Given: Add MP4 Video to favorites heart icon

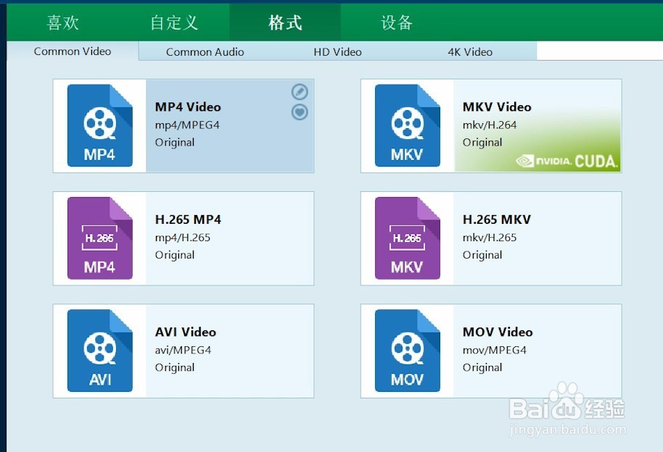Looking at the screenshot, I should (x=300, y=112).
